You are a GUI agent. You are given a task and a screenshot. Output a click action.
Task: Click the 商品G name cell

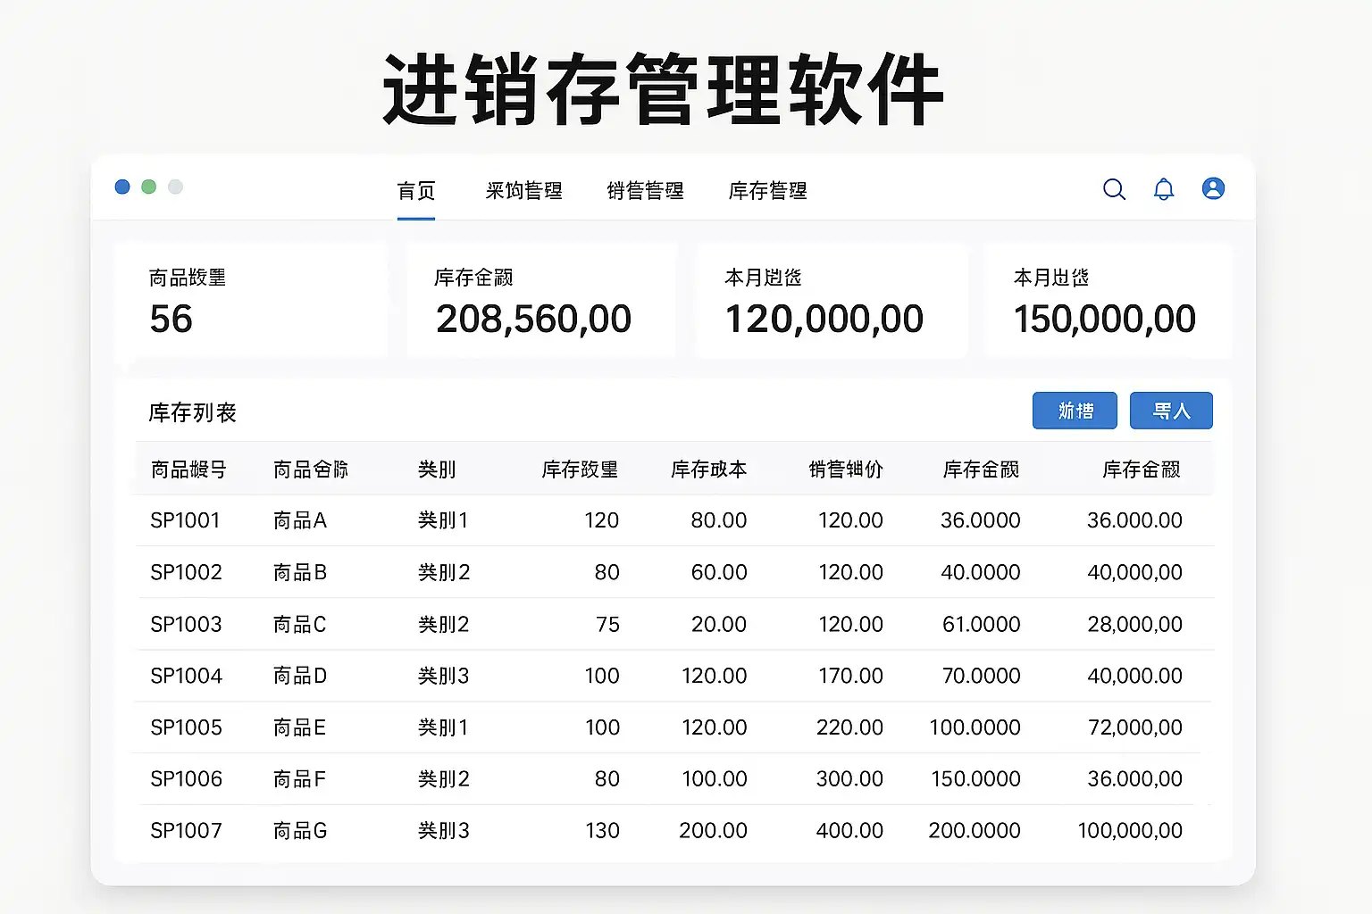tap(300, 831)
